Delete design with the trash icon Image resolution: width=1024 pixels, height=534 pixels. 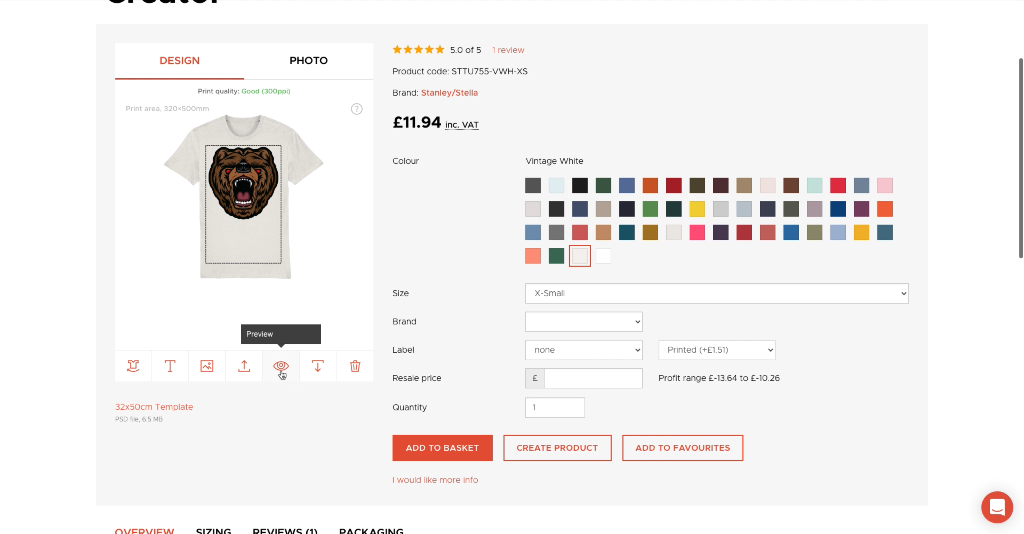tap(355, 366)
